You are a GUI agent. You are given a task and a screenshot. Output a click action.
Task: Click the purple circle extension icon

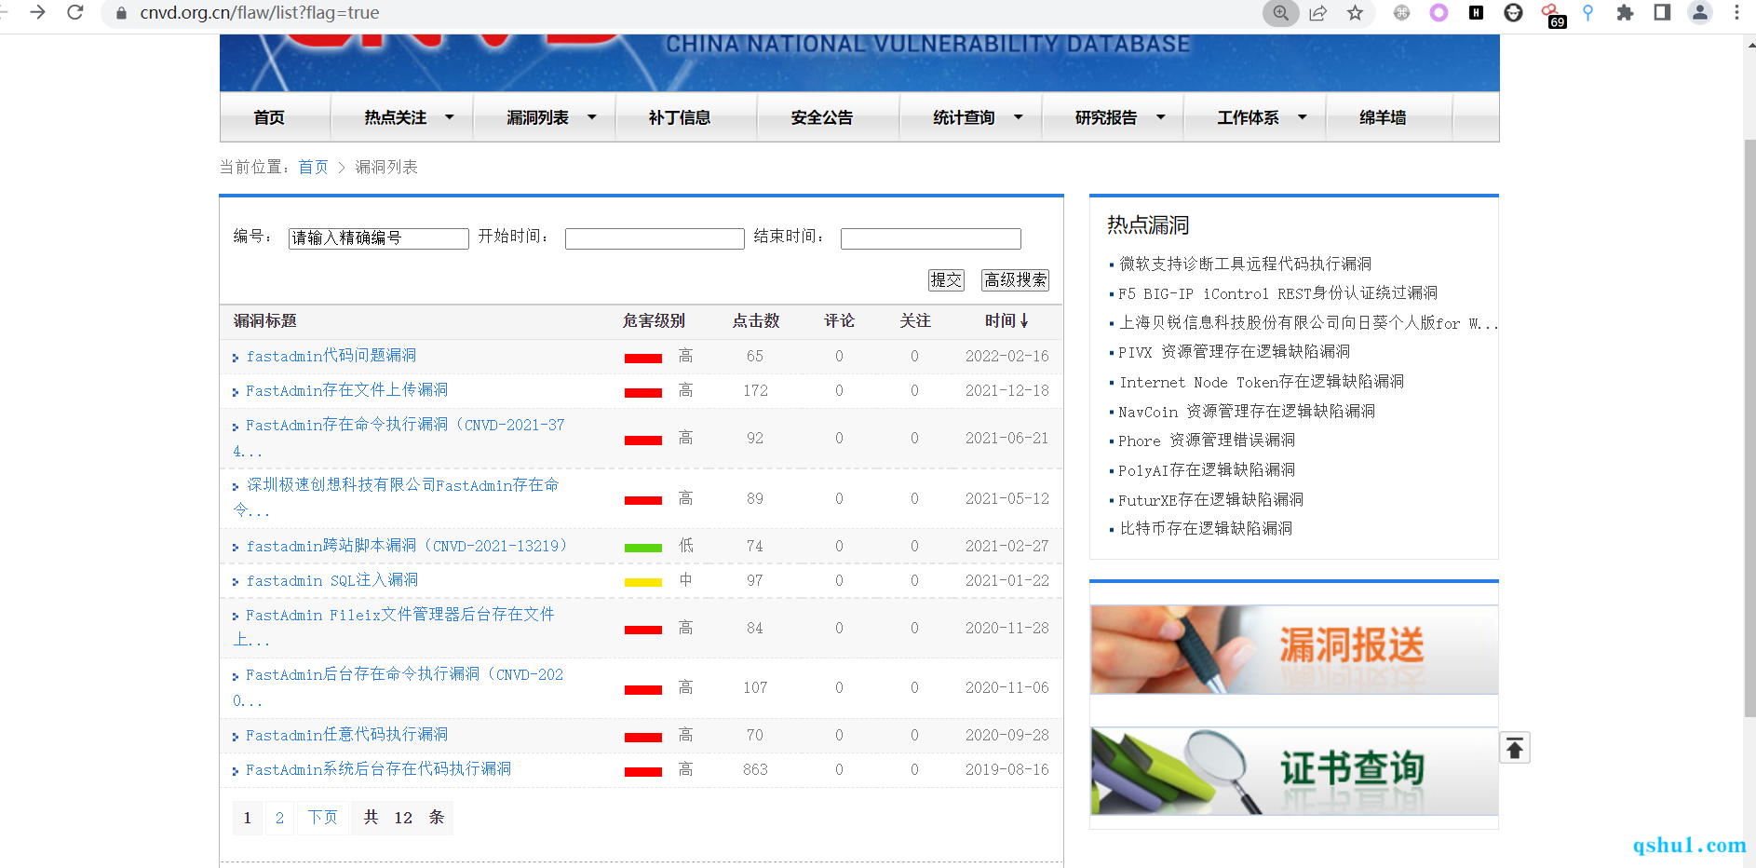(1439, 13)
